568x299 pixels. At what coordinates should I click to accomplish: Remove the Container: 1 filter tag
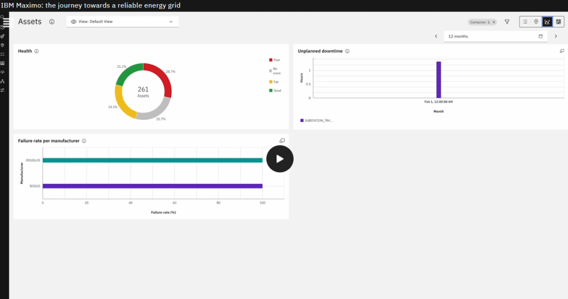[x=494, y=22]
